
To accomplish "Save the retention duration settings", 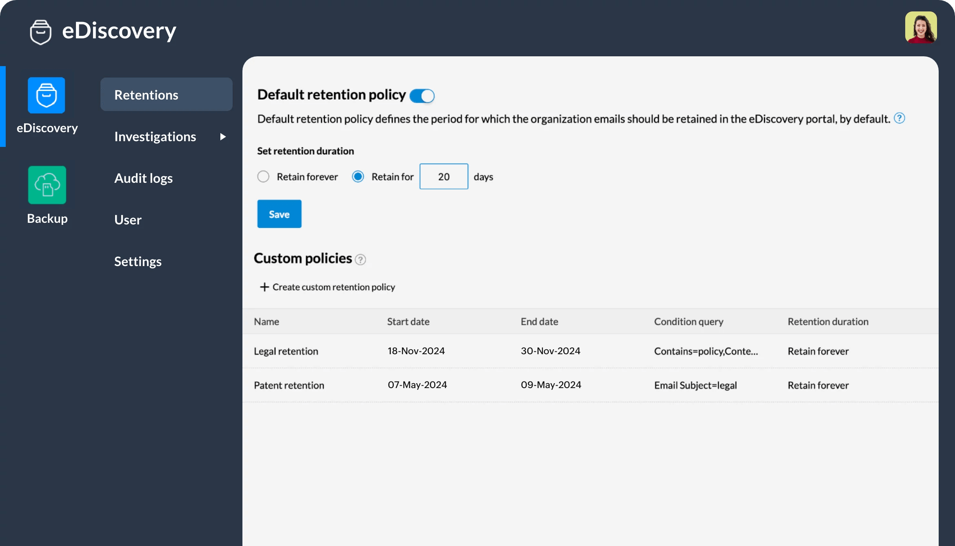I will coord(279,214).
